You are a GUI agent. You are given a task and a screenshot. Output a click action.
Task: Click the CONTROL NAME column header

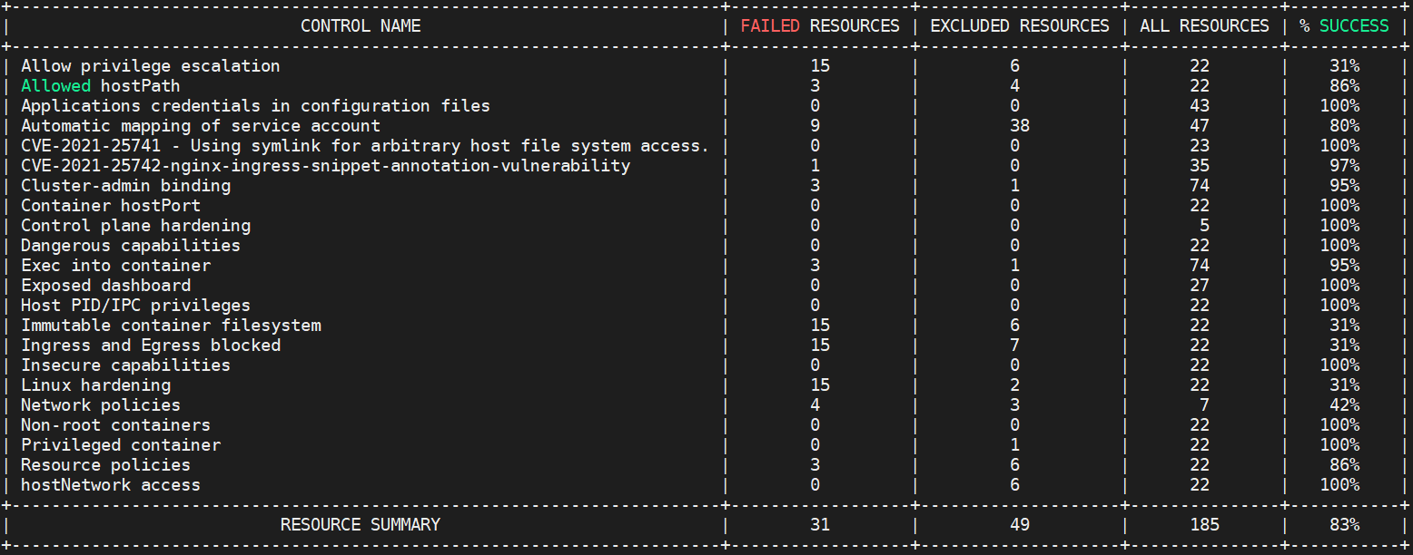361,26
